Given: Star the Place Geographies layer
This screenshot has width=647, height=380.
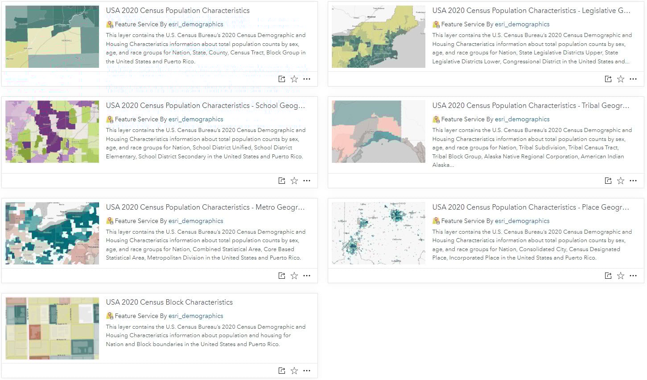Looking at the screenshot, I should click(621, 276).
